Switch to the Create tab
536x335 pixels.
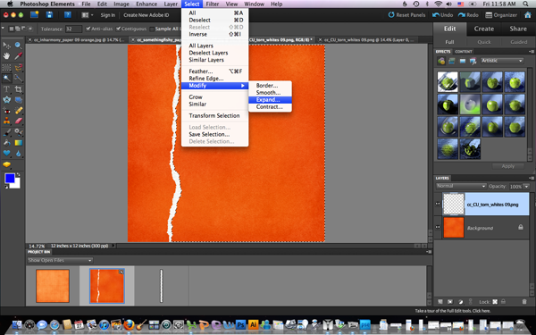coord(483,29)
